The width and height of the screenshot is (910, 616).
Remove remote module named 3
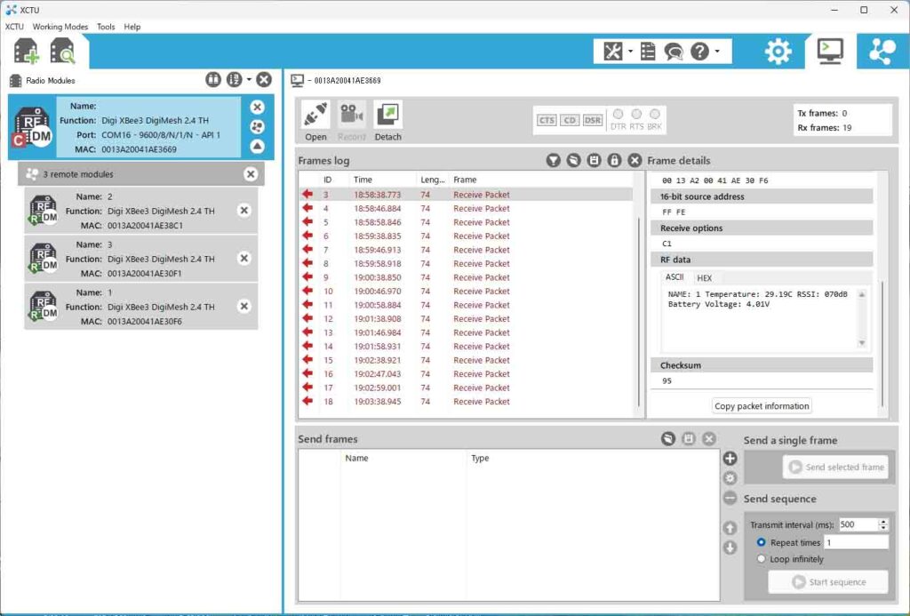point(244,259)
